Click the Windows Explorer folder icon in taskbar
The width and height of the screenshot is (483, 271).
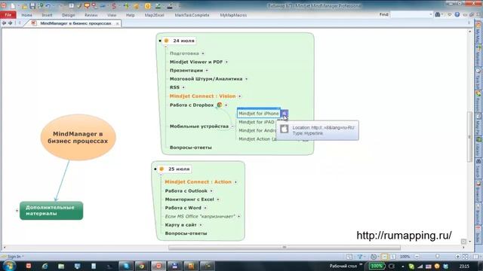(x=61, y=266)
